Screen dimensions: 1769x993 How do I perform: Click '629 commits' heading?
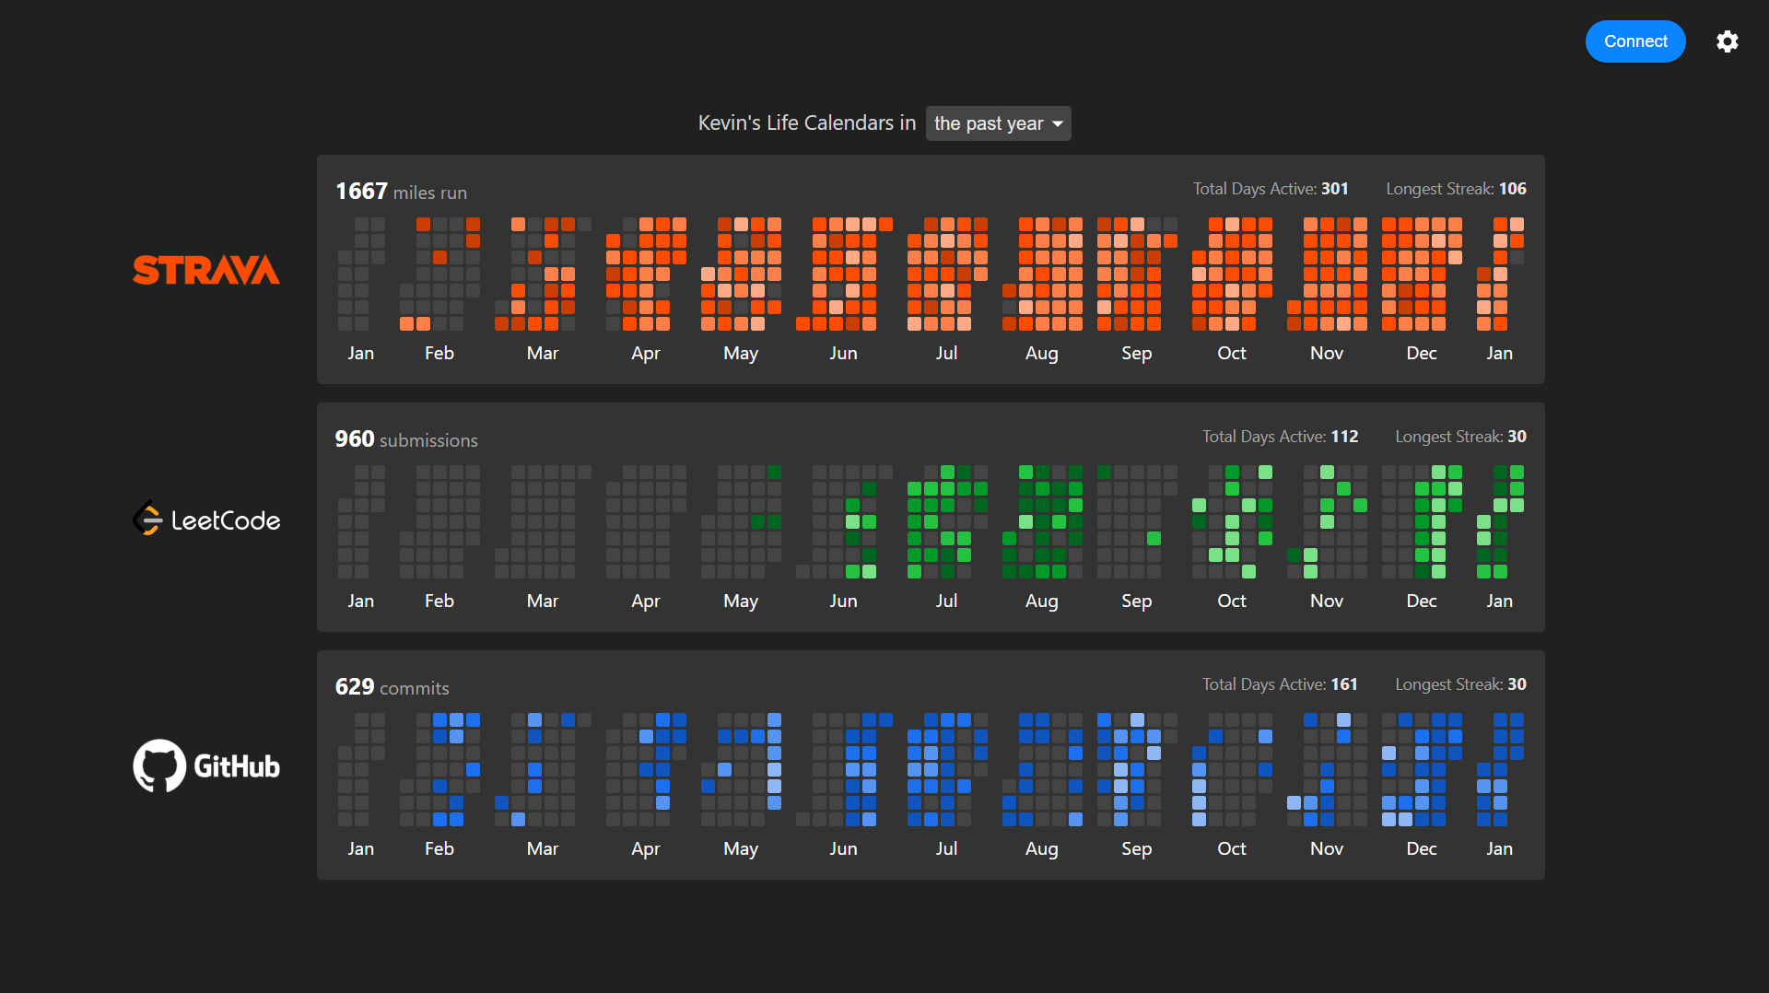(392, 687)
